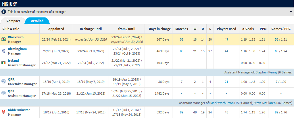Click the info icon beside the overview text
Image resolution: width=294 pixels, height=118 pixels.
[x=4, y=12]
